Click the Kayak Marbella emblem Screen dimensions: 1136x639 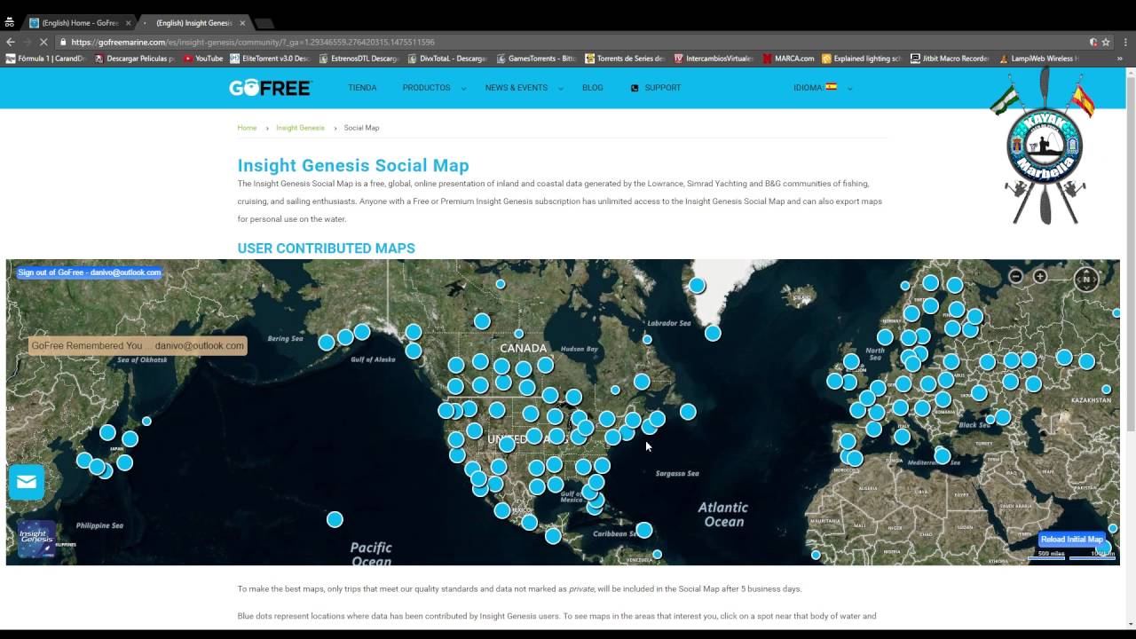pos(1044,146)
